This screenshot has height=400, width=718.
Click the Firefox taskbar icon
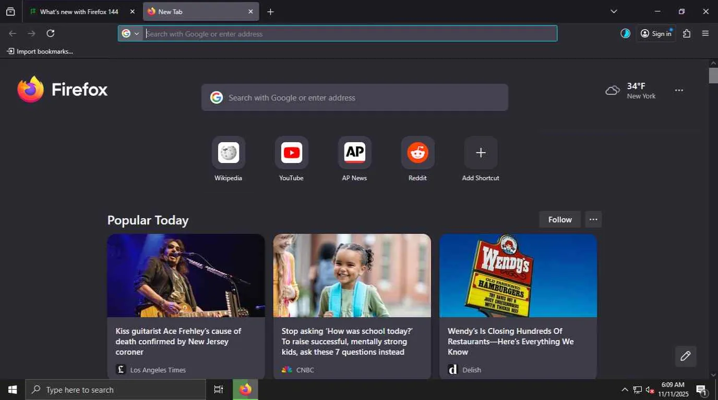click(245, 390)
